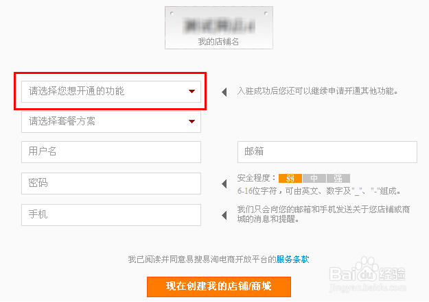The image size is (429, 302).
Task: Click the triangle pointer beside the 入驻成功后 hint
Action: pos(224,92)
